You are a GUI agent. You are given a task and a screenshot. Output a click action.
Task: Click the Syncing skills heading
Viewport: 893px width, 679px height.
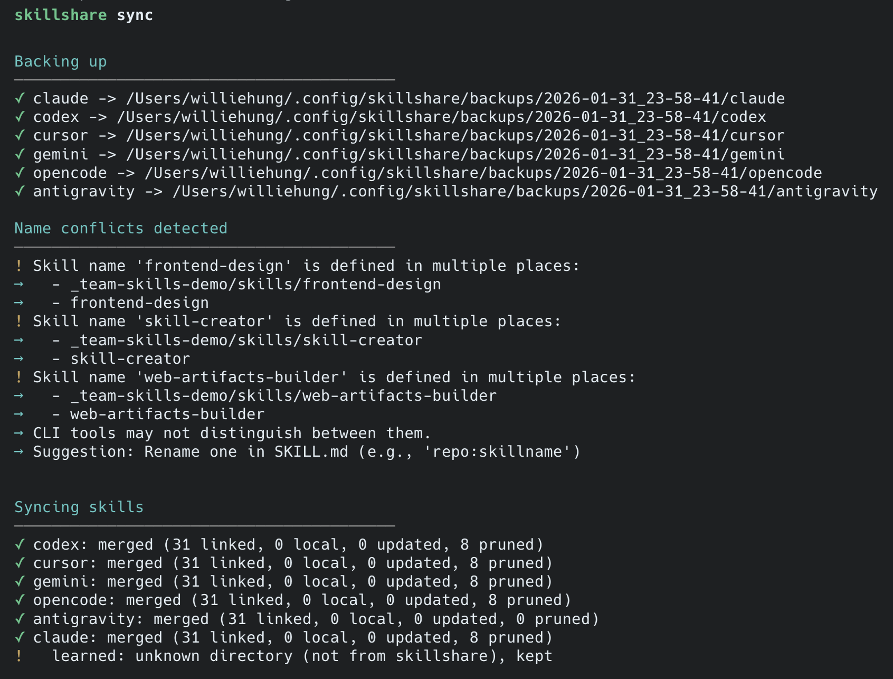coord(79,507)
